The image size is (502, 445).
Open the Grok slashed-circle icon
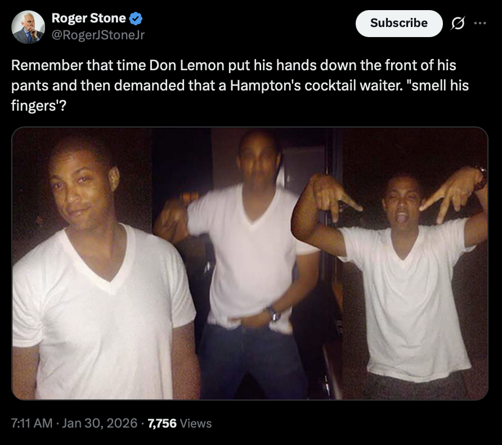click(458, 23)
